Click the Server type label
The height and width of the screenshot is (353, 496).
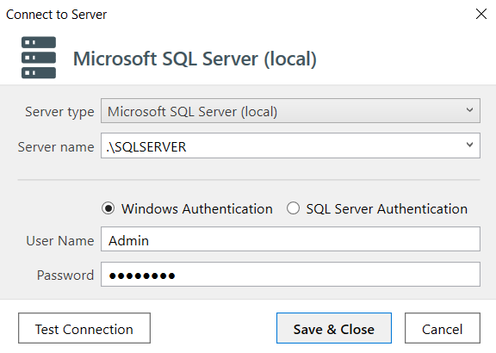coord(59,112)
